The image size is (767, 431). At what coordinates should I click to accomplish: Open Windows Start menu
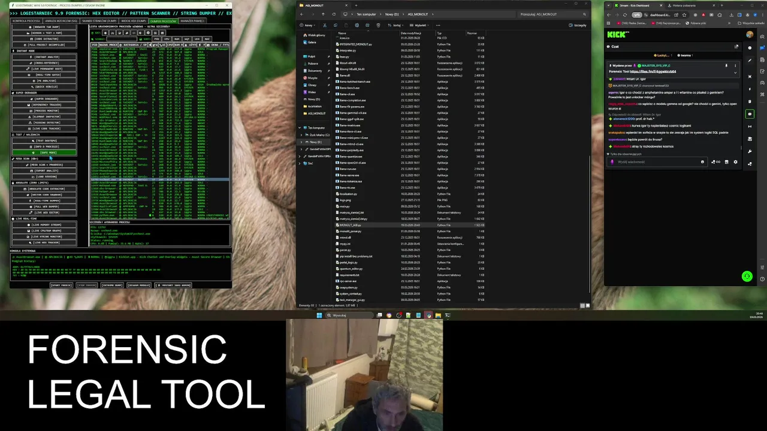(319, 315)
